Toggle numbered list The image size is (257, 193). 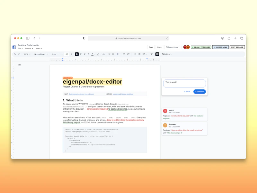128,54
